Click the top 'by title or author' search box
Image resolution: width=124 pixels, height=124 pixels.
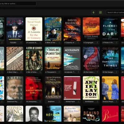point(18,4)
